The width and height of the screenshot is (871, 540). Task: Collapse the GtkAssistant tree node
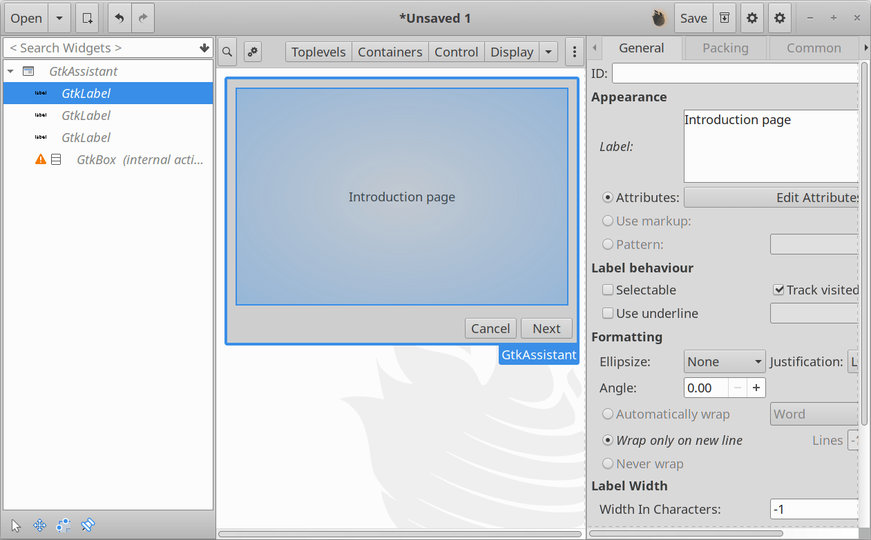pyautogui.click(x=10, y=70)
